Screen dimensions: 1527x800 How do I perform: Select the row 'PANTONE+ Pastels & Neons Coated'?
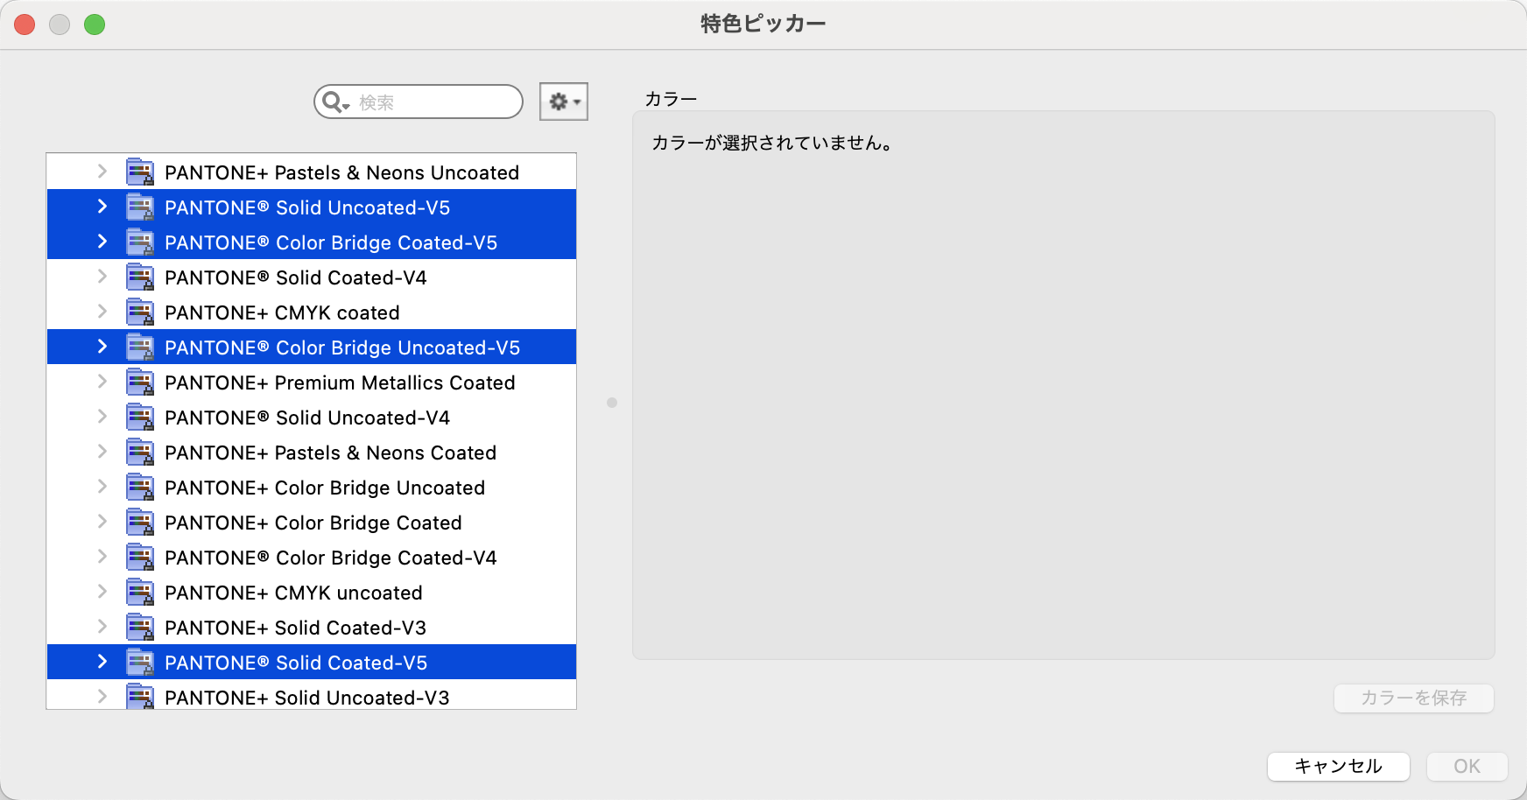(311, 452)
